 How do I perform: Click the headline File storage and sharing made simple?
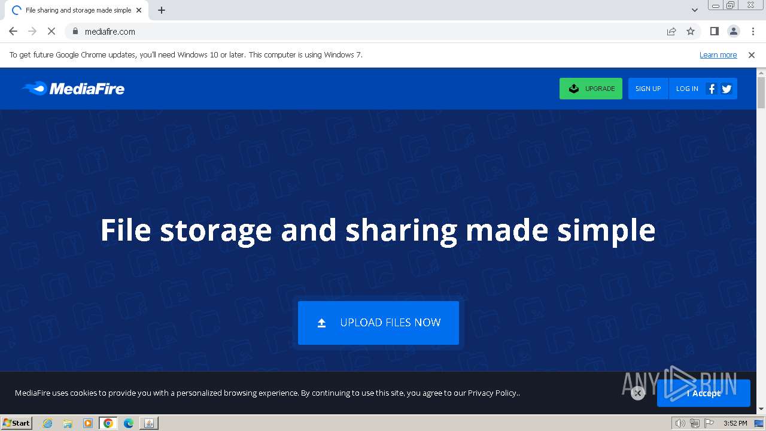pyautogui.click(x=378, y=230)
